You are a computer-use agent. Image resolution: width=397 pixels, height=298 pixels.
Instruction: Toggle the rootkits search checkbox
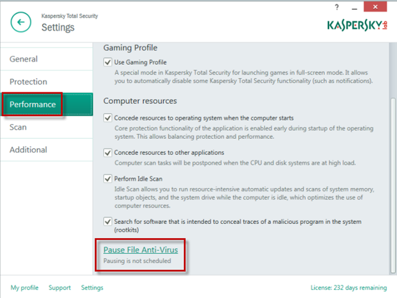pos(107,222)
